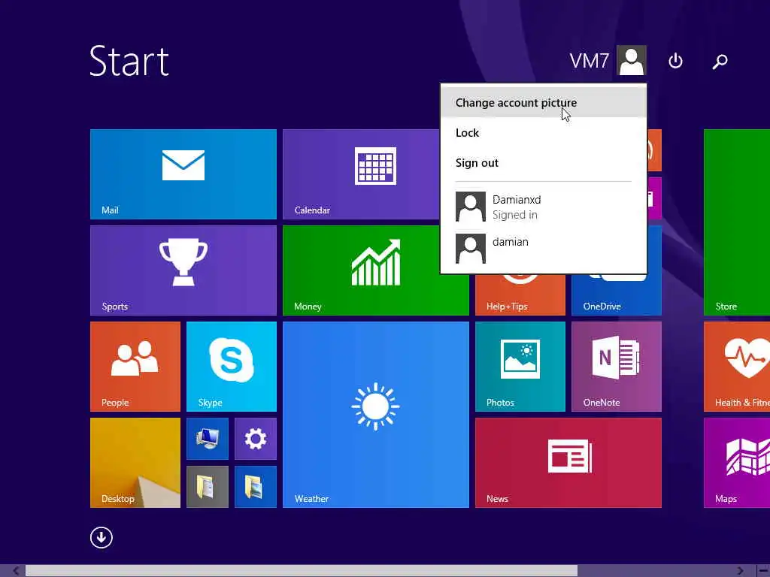Launch the OneNote tile

(x=617, y=367)
